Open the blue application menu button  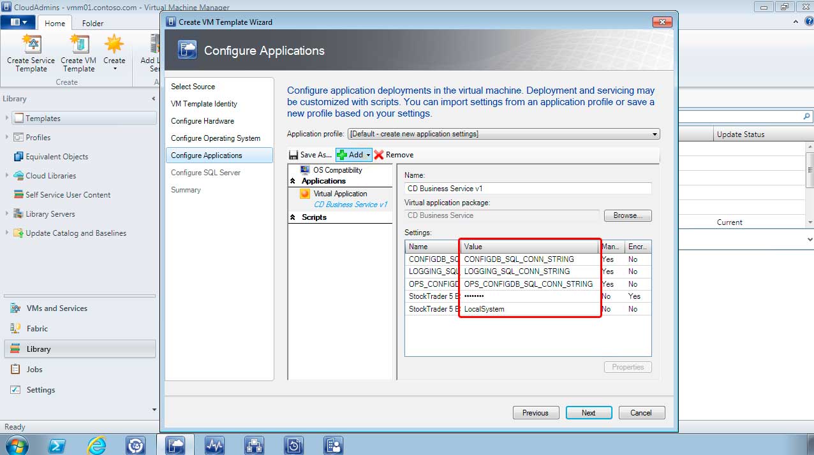(x=19, y=22)
